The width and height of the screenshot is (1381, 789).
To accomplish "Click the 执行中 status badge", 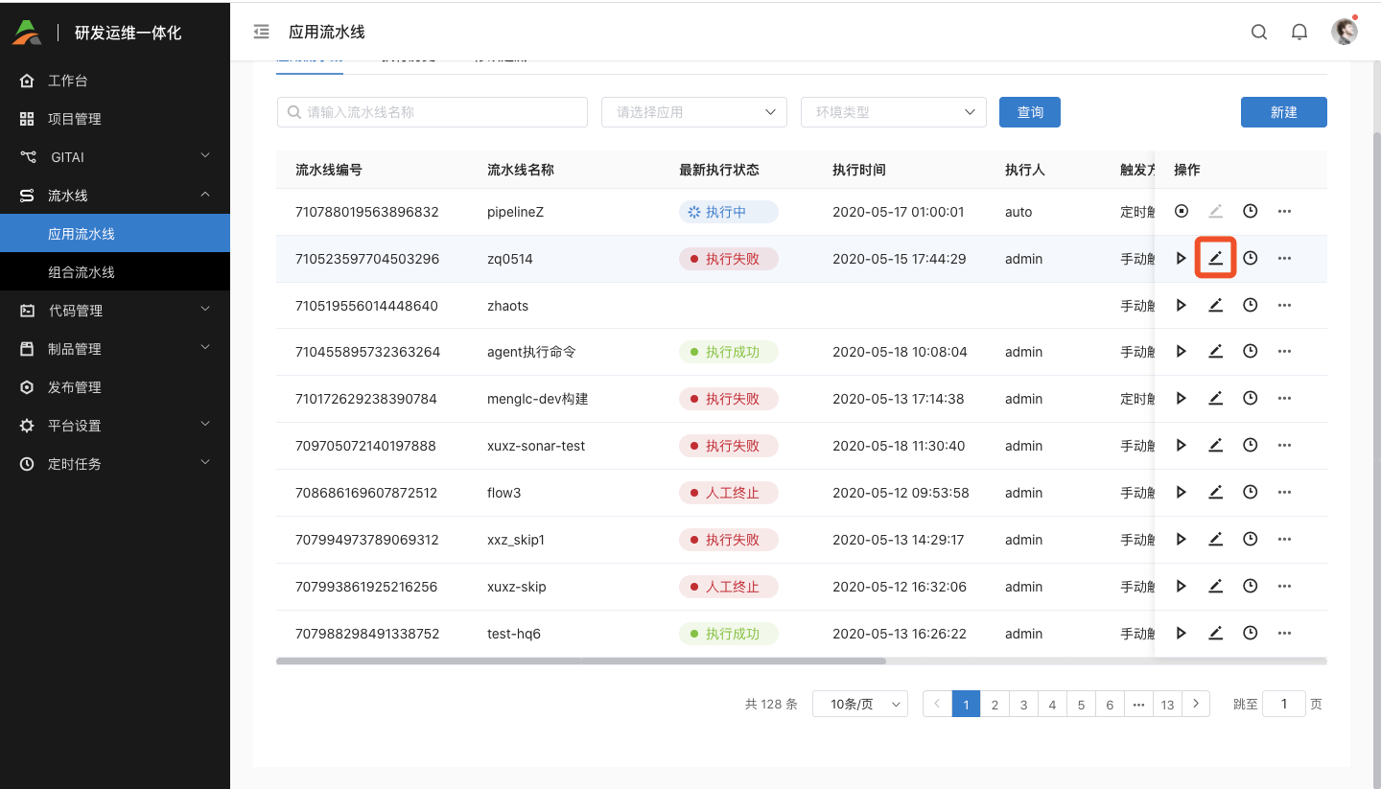I will [728, 212].
